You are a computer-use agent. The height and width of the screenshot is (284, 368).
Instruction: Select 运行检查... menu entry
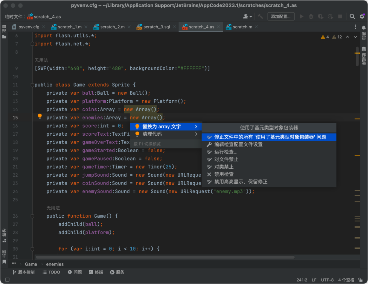click(269, 152)
